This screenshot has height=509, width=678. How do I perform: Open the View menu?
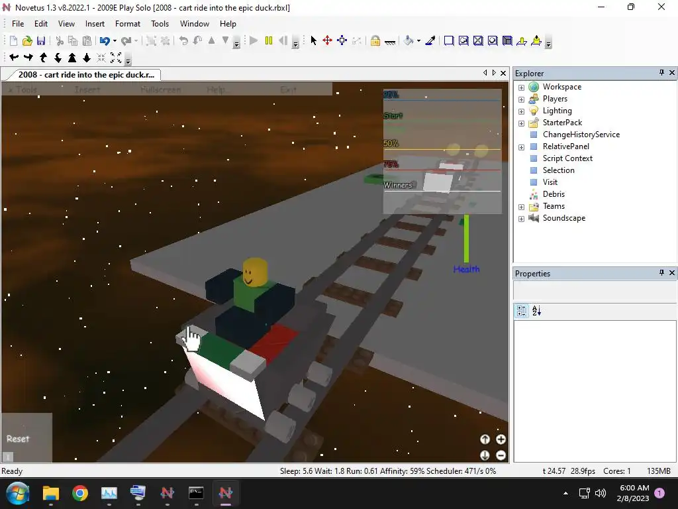click(x=67, y=24)
